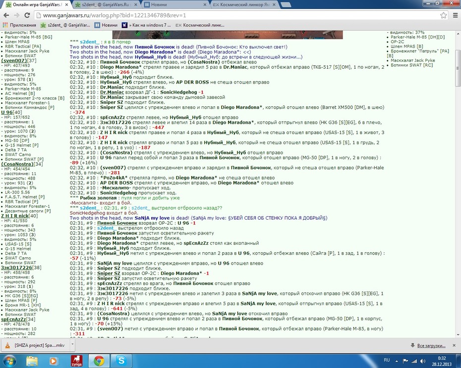The height and width of the screenshot is (368, 461).
Task: Click the RU language indicator
Action: pos(387,360)
